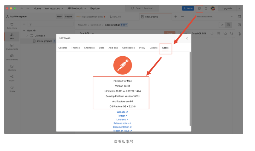Switch to the New API tab
Image resolution: width=255 pixels, height=151 pixels.
(115, 17)
